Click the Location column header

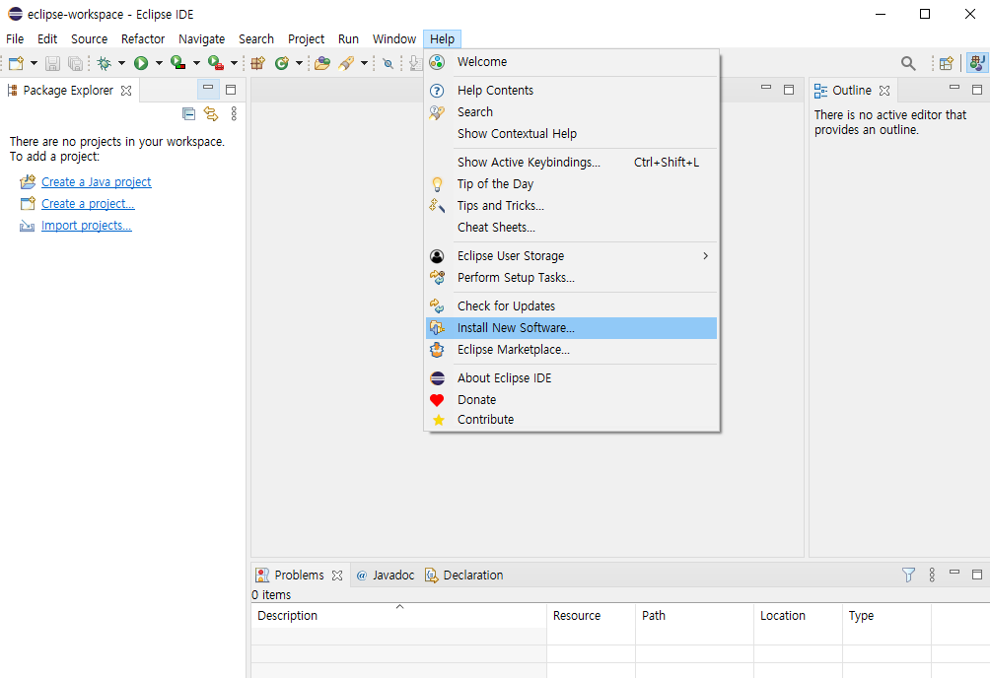(x=798, y=616)
